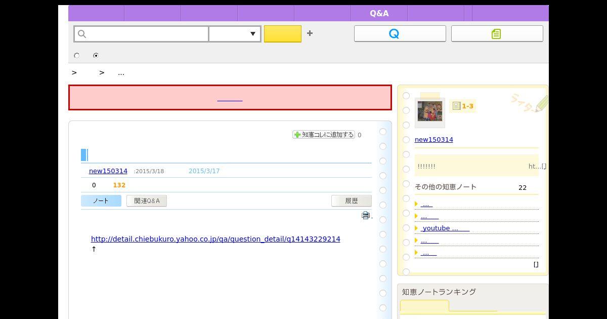Click the ... breadcrumb item

tap(121, 73)
